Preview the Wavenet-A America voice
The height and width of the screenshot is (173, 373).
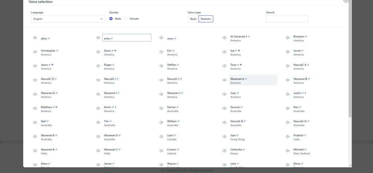click(x=224, y=80)
